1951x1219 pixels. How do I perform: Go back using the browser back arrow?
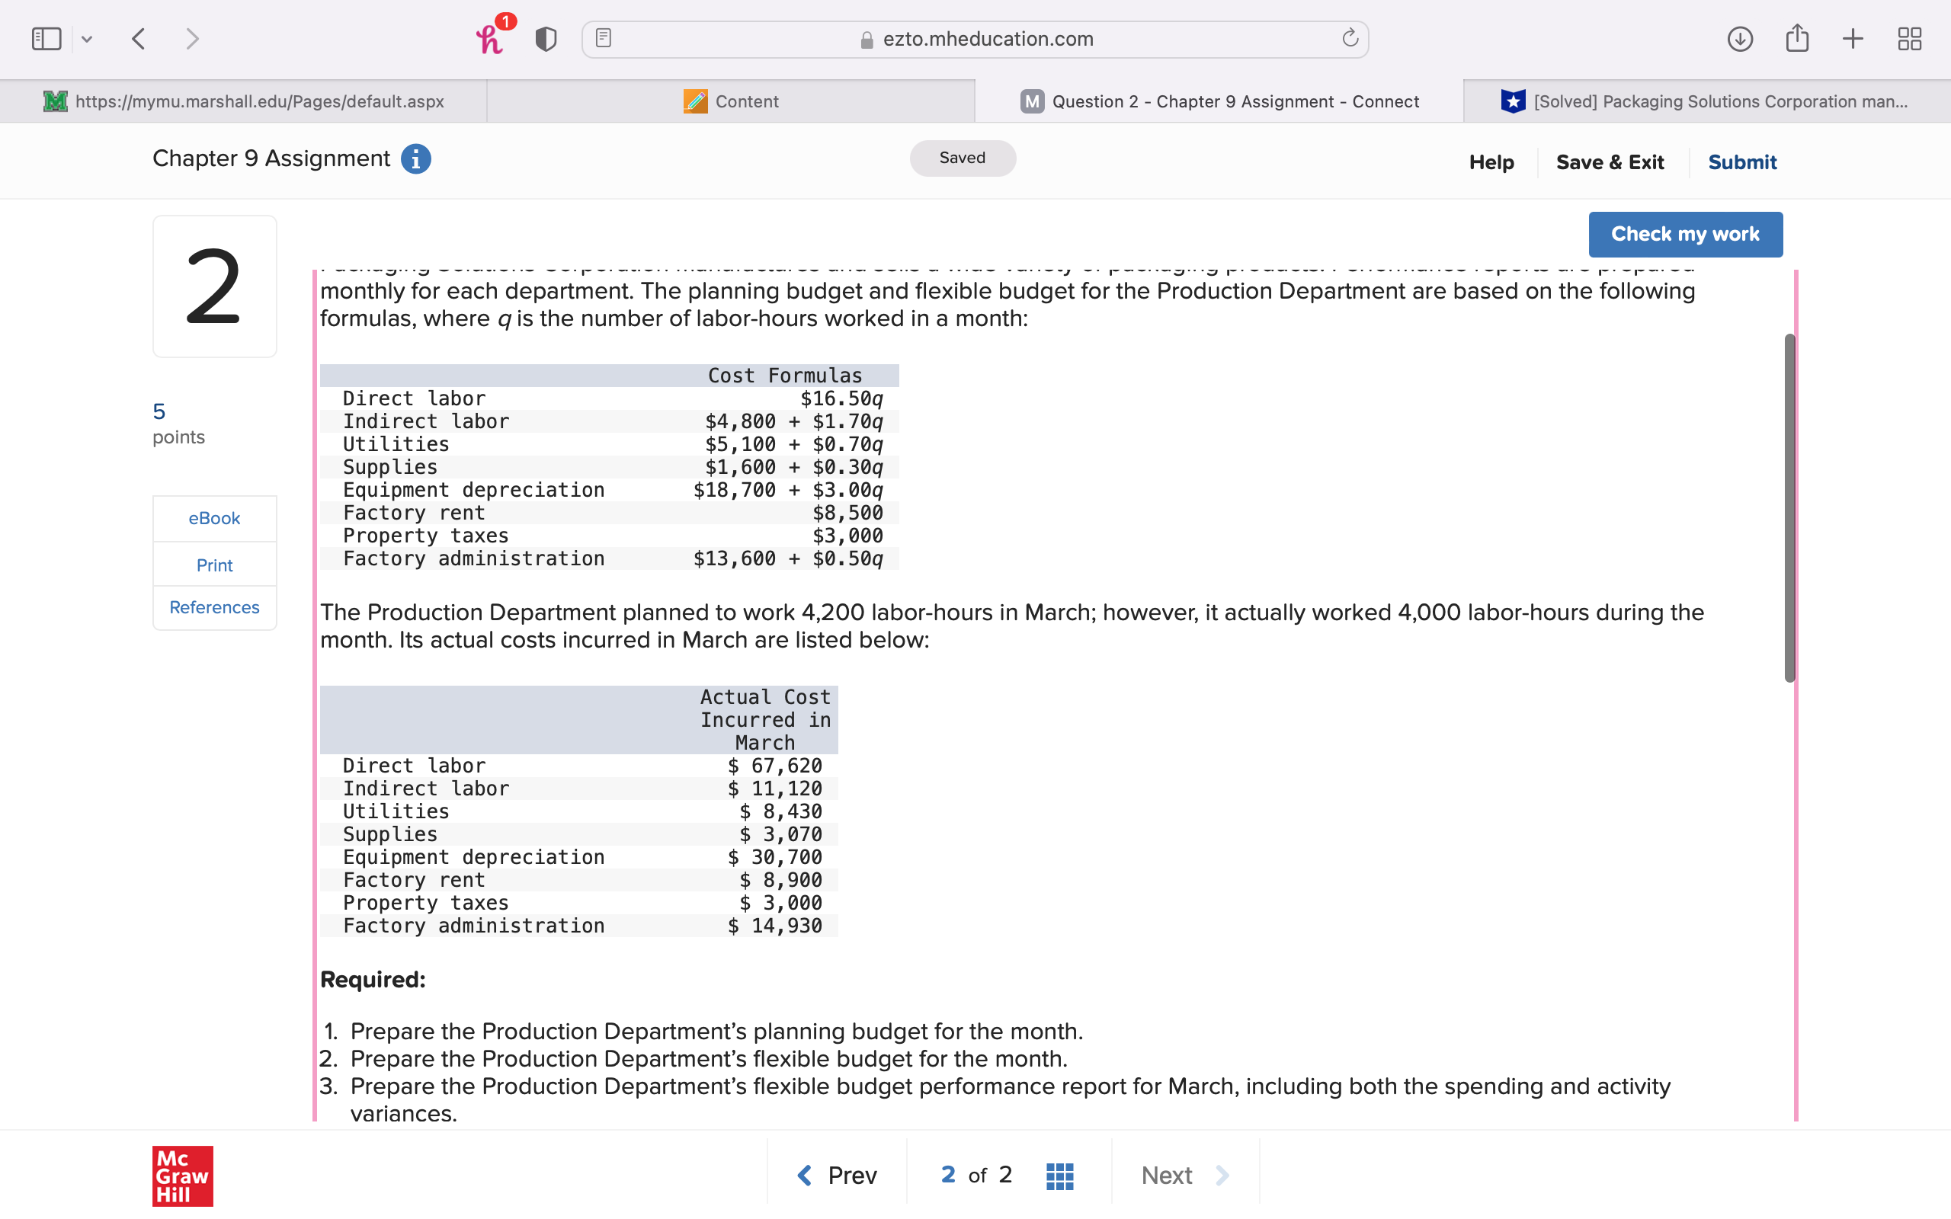[x=139, y=39]
